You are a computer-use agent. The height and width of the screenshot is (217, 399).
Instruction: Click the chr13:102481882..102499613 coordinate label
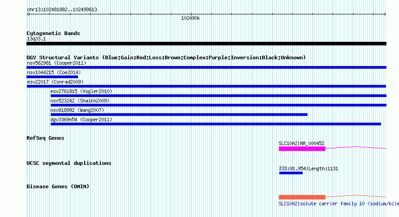pyautogui.click(x=62, y=10)
